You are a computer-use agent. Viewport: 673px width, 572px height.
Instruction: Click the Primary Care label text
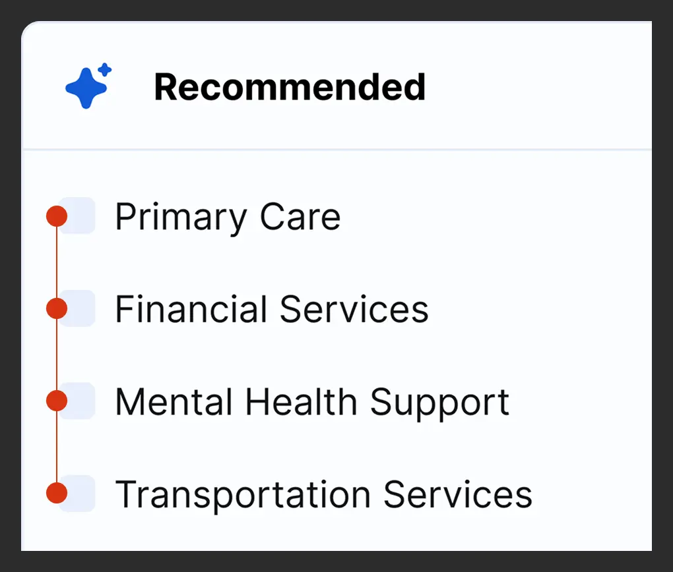point(227,215)
